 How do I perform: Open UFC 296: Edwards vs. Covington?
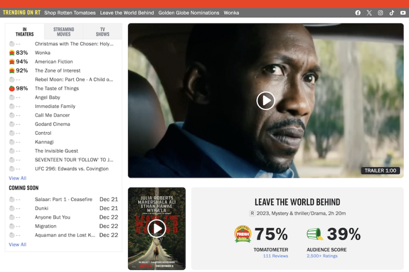(x=72, y=169)
